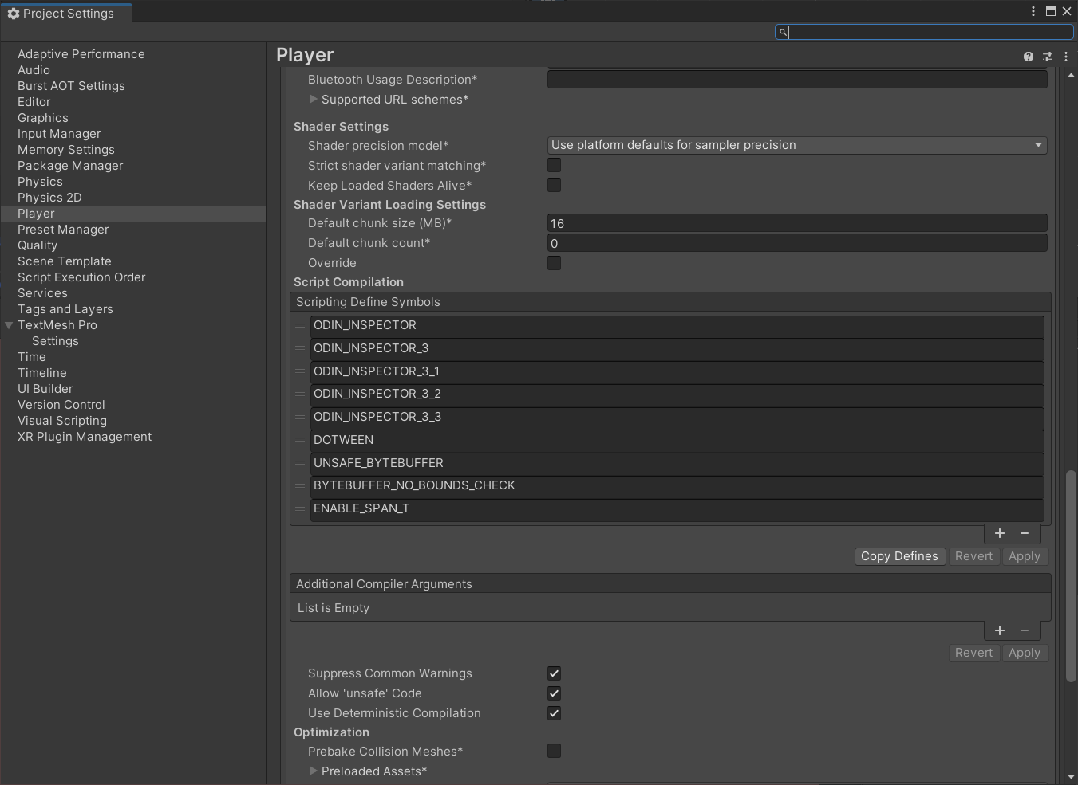This screenshot has width=1078, height=785.
Task: Select Preset Manager category
Action: (x=63, y=230)
